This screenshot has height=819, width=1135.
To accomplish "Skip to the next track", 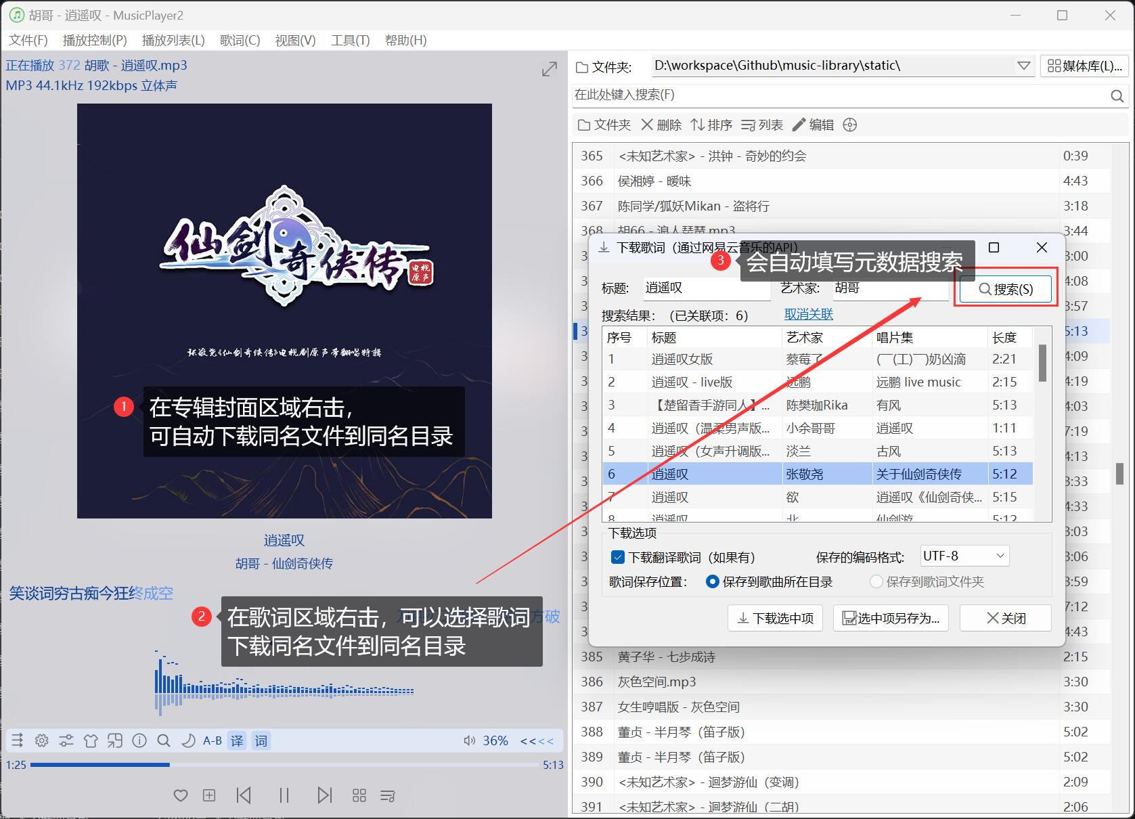I will 325,795.
